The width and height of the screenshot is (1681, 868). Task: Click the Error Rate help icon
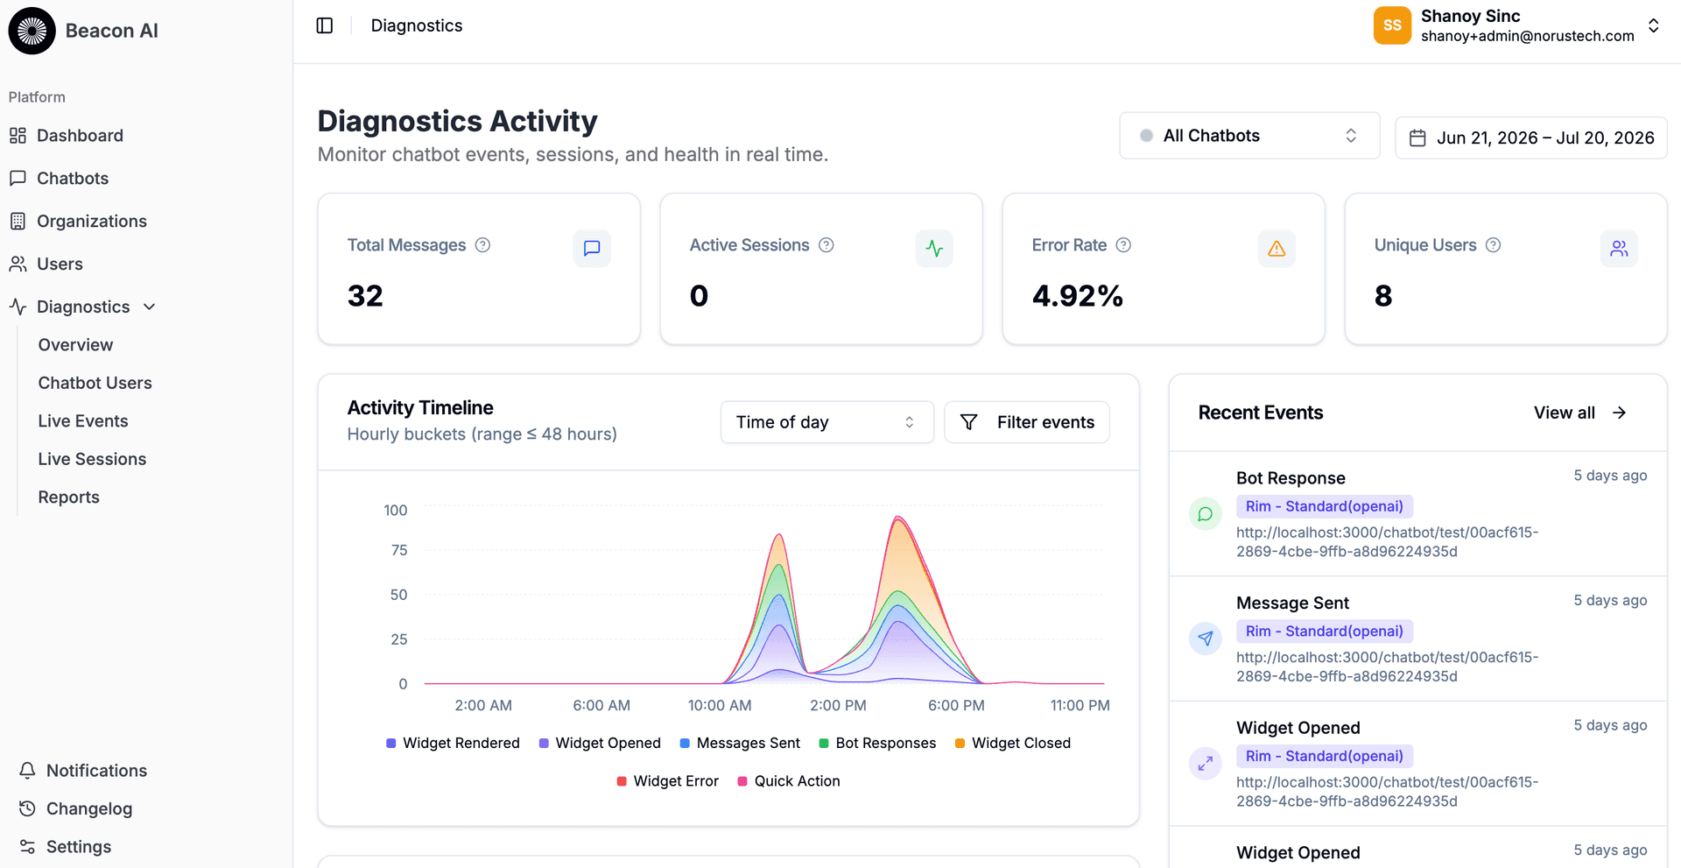click(1123, 245)
